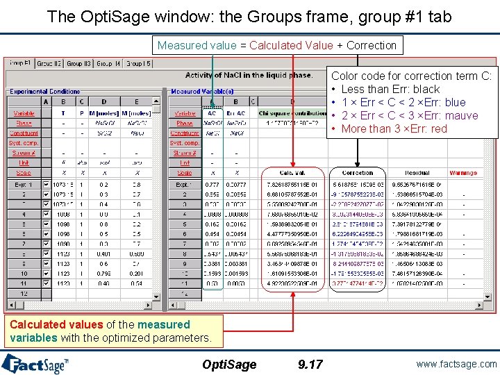The image size is (500, 375).
Task: Click the 0.799 cell in row 10
Action: tap(104, 274)
